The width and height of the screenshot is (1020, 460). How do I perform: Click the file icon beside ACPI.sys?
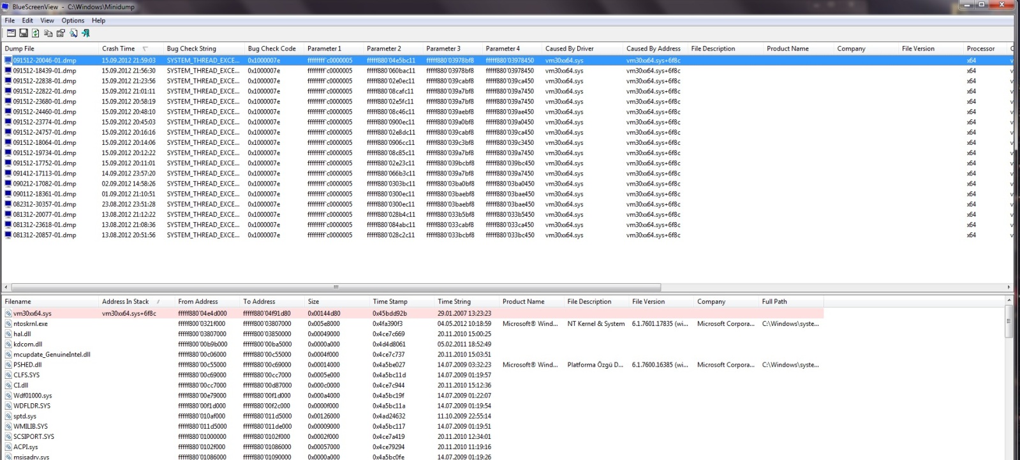coord(8,447)
